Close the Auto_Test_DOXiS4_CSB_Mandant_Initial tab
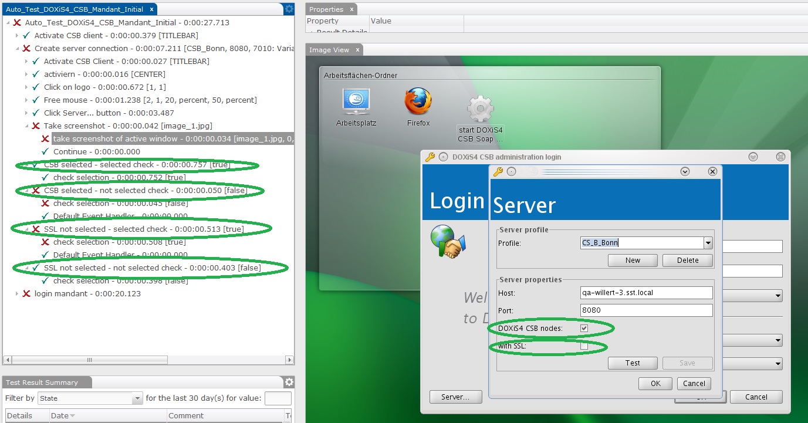 click(x=151, y=9)
